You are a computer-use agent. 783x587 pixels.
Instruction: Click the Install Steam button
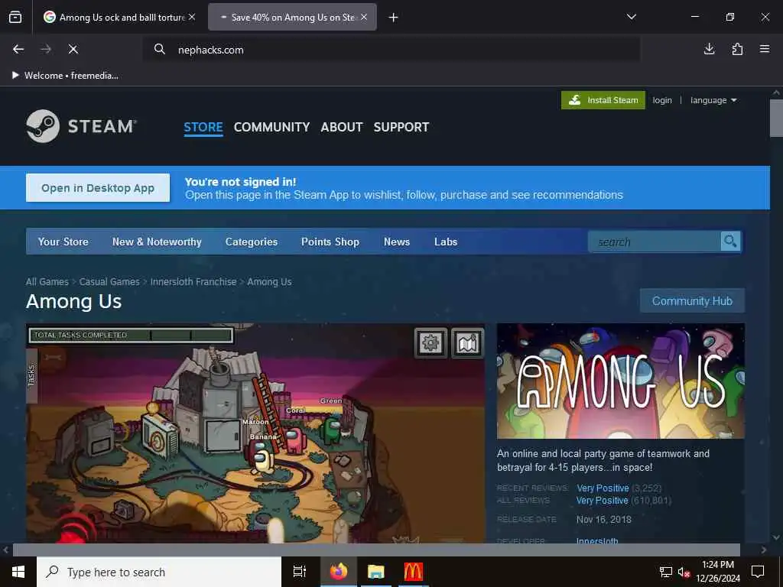point(603,100)
